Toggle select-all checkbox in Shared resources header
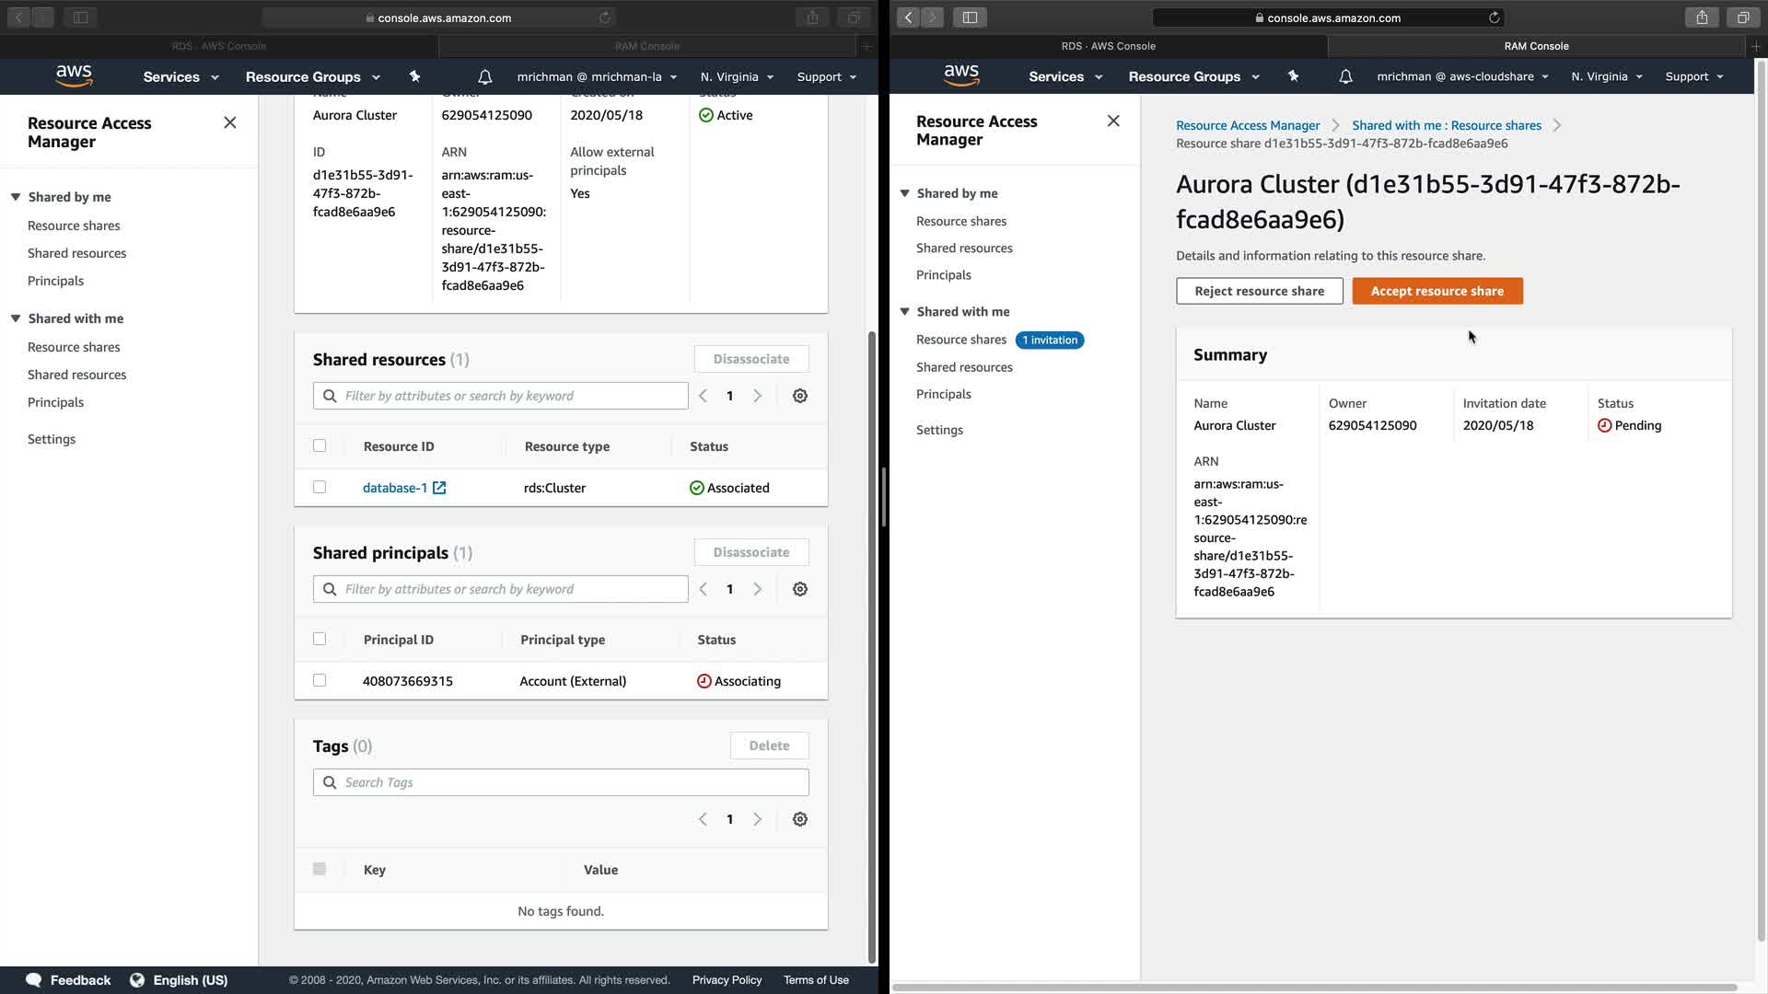The height and width of the screenshot is (994, 1768). click(320, 445)
